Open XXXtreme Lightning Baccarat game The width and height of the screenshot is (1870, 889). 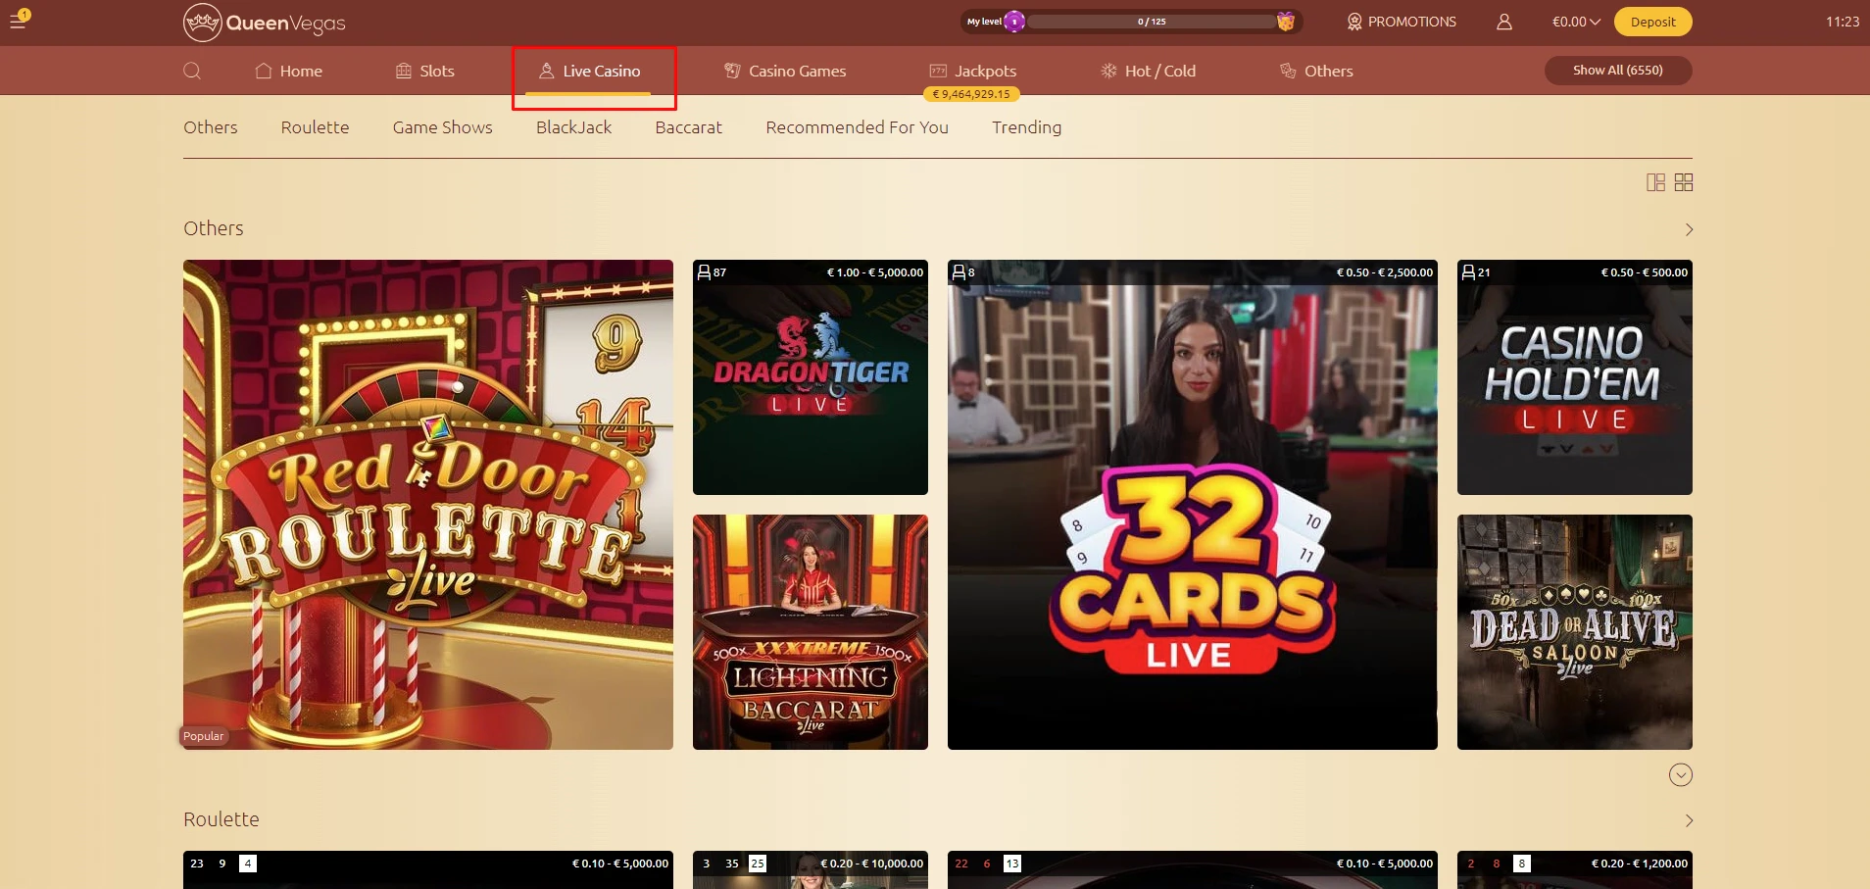[x=811, y=632]
